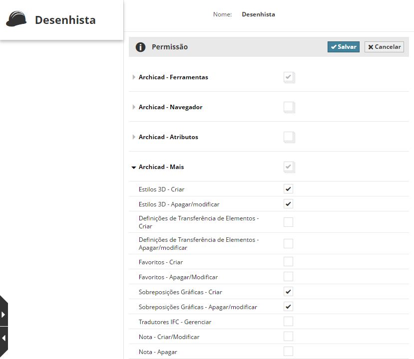Enable Tradutores IFC - Gerenciar checkbox

point(288,322)
